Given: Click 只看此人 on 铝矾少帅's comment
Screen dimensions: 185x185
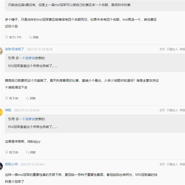Looking at the screenshot, I should [x=172, y=164].
